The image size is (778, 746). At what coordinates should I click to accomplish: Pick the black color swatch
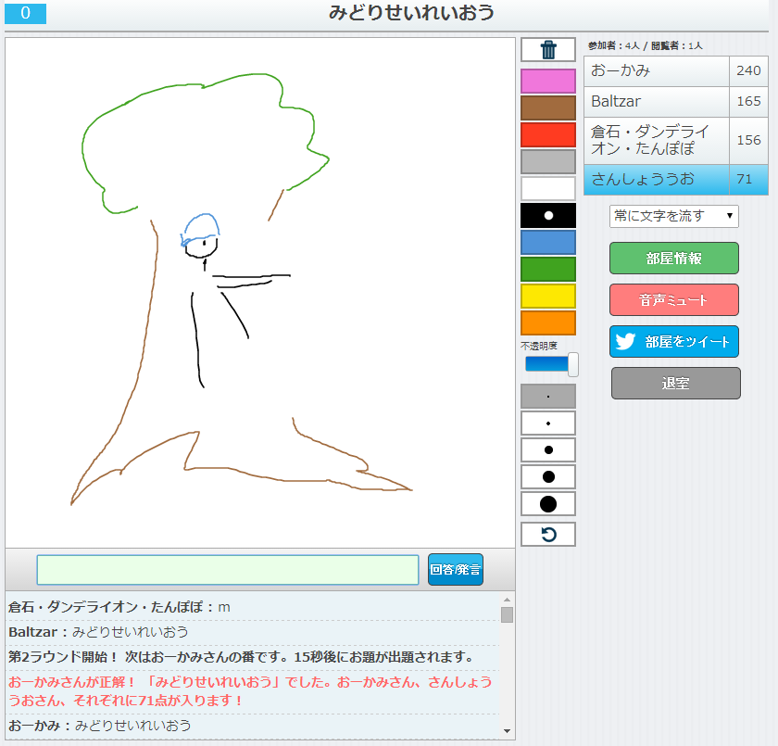tap(547, 215)
